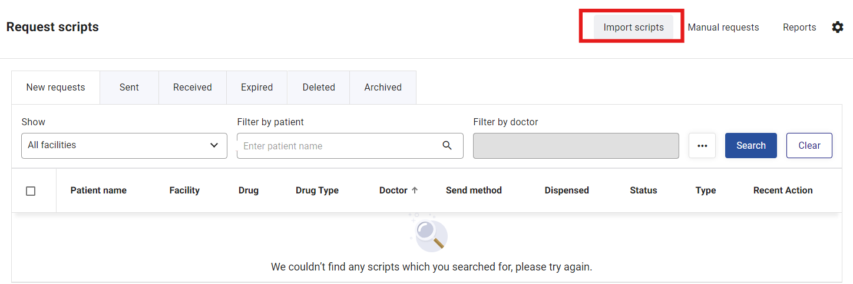Click the patient search magnifier icon
Viewport: 853px width, 284px height.
(447, 146)
